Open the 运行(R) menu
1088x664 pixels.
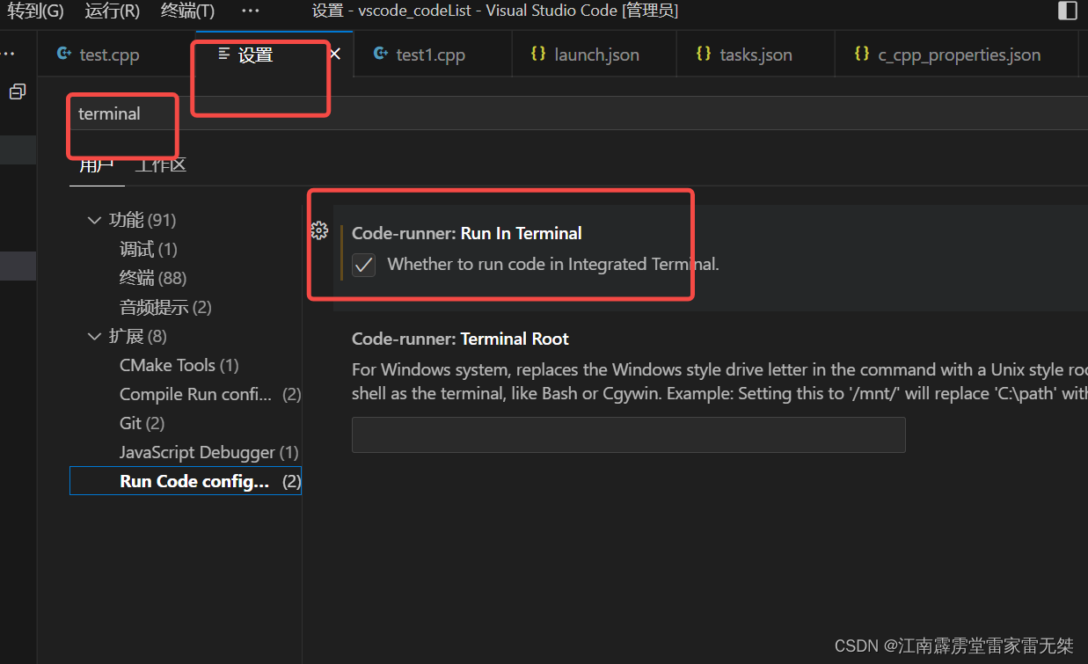112,11
